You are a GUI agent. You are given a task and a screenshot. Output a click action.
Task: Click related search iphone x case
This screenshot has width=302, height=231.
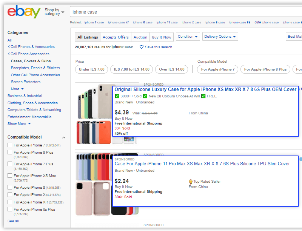pyautogui.click(x=191, y=22)
